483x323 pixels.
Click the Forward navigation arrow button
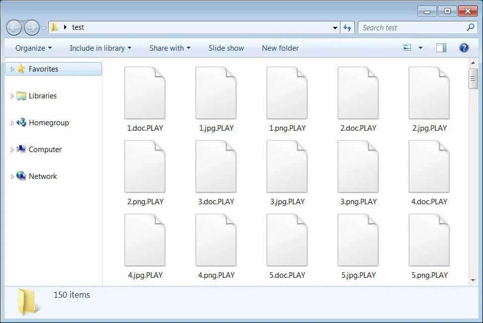point(31,27)
